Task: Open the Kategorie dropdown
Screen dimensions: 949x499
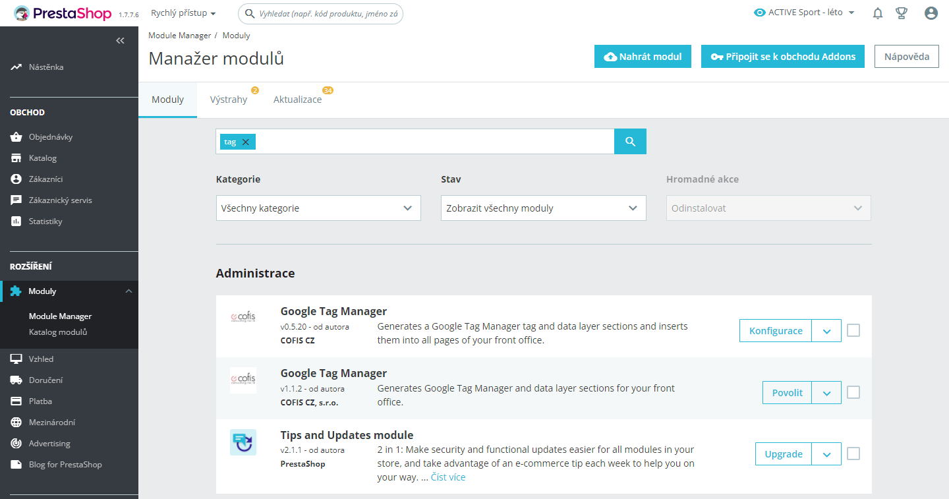Action: (x=318, y=208)
